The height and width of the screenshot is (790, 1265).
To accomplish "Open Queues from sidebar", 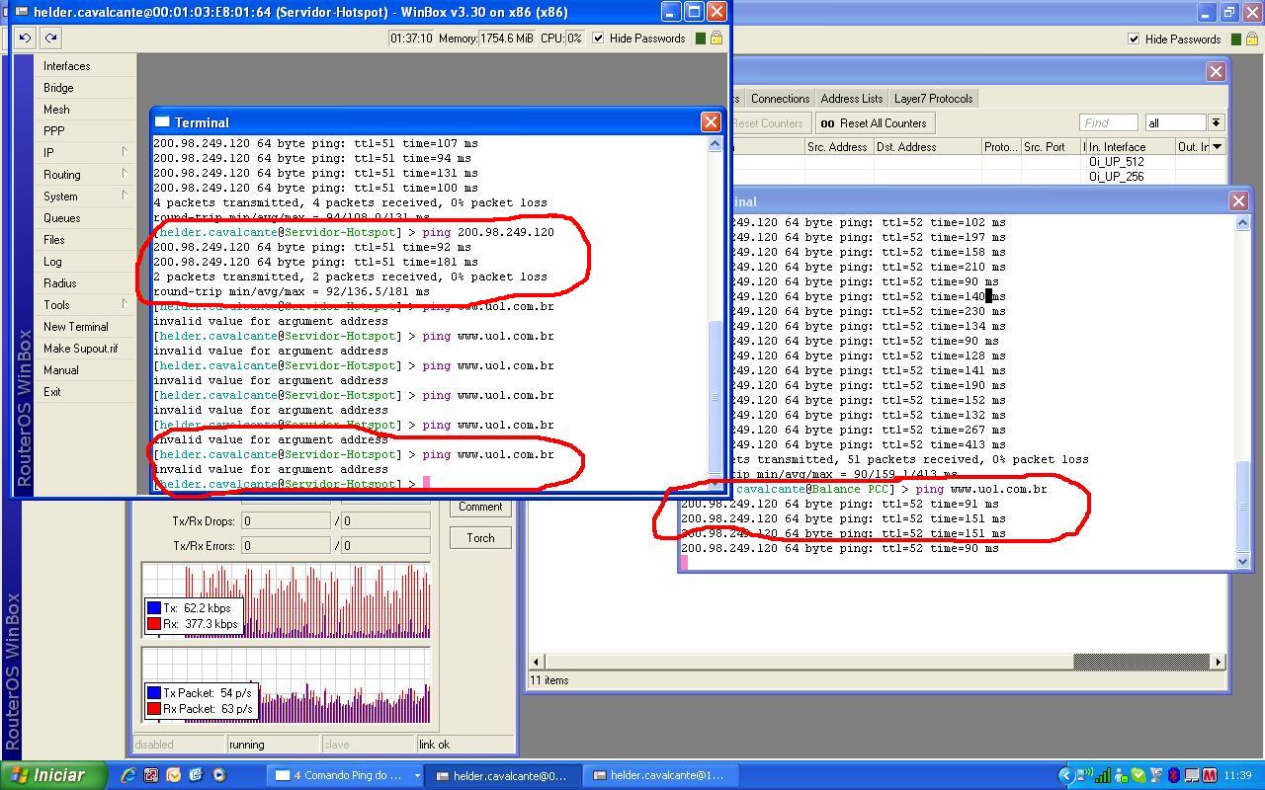I will click(61, 218).
